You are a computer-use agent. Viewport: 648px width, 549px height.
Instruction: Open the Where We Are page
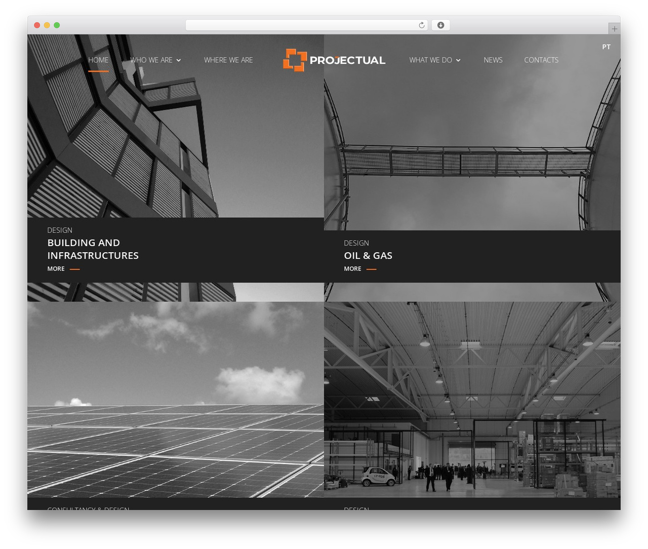coord(228,60)
